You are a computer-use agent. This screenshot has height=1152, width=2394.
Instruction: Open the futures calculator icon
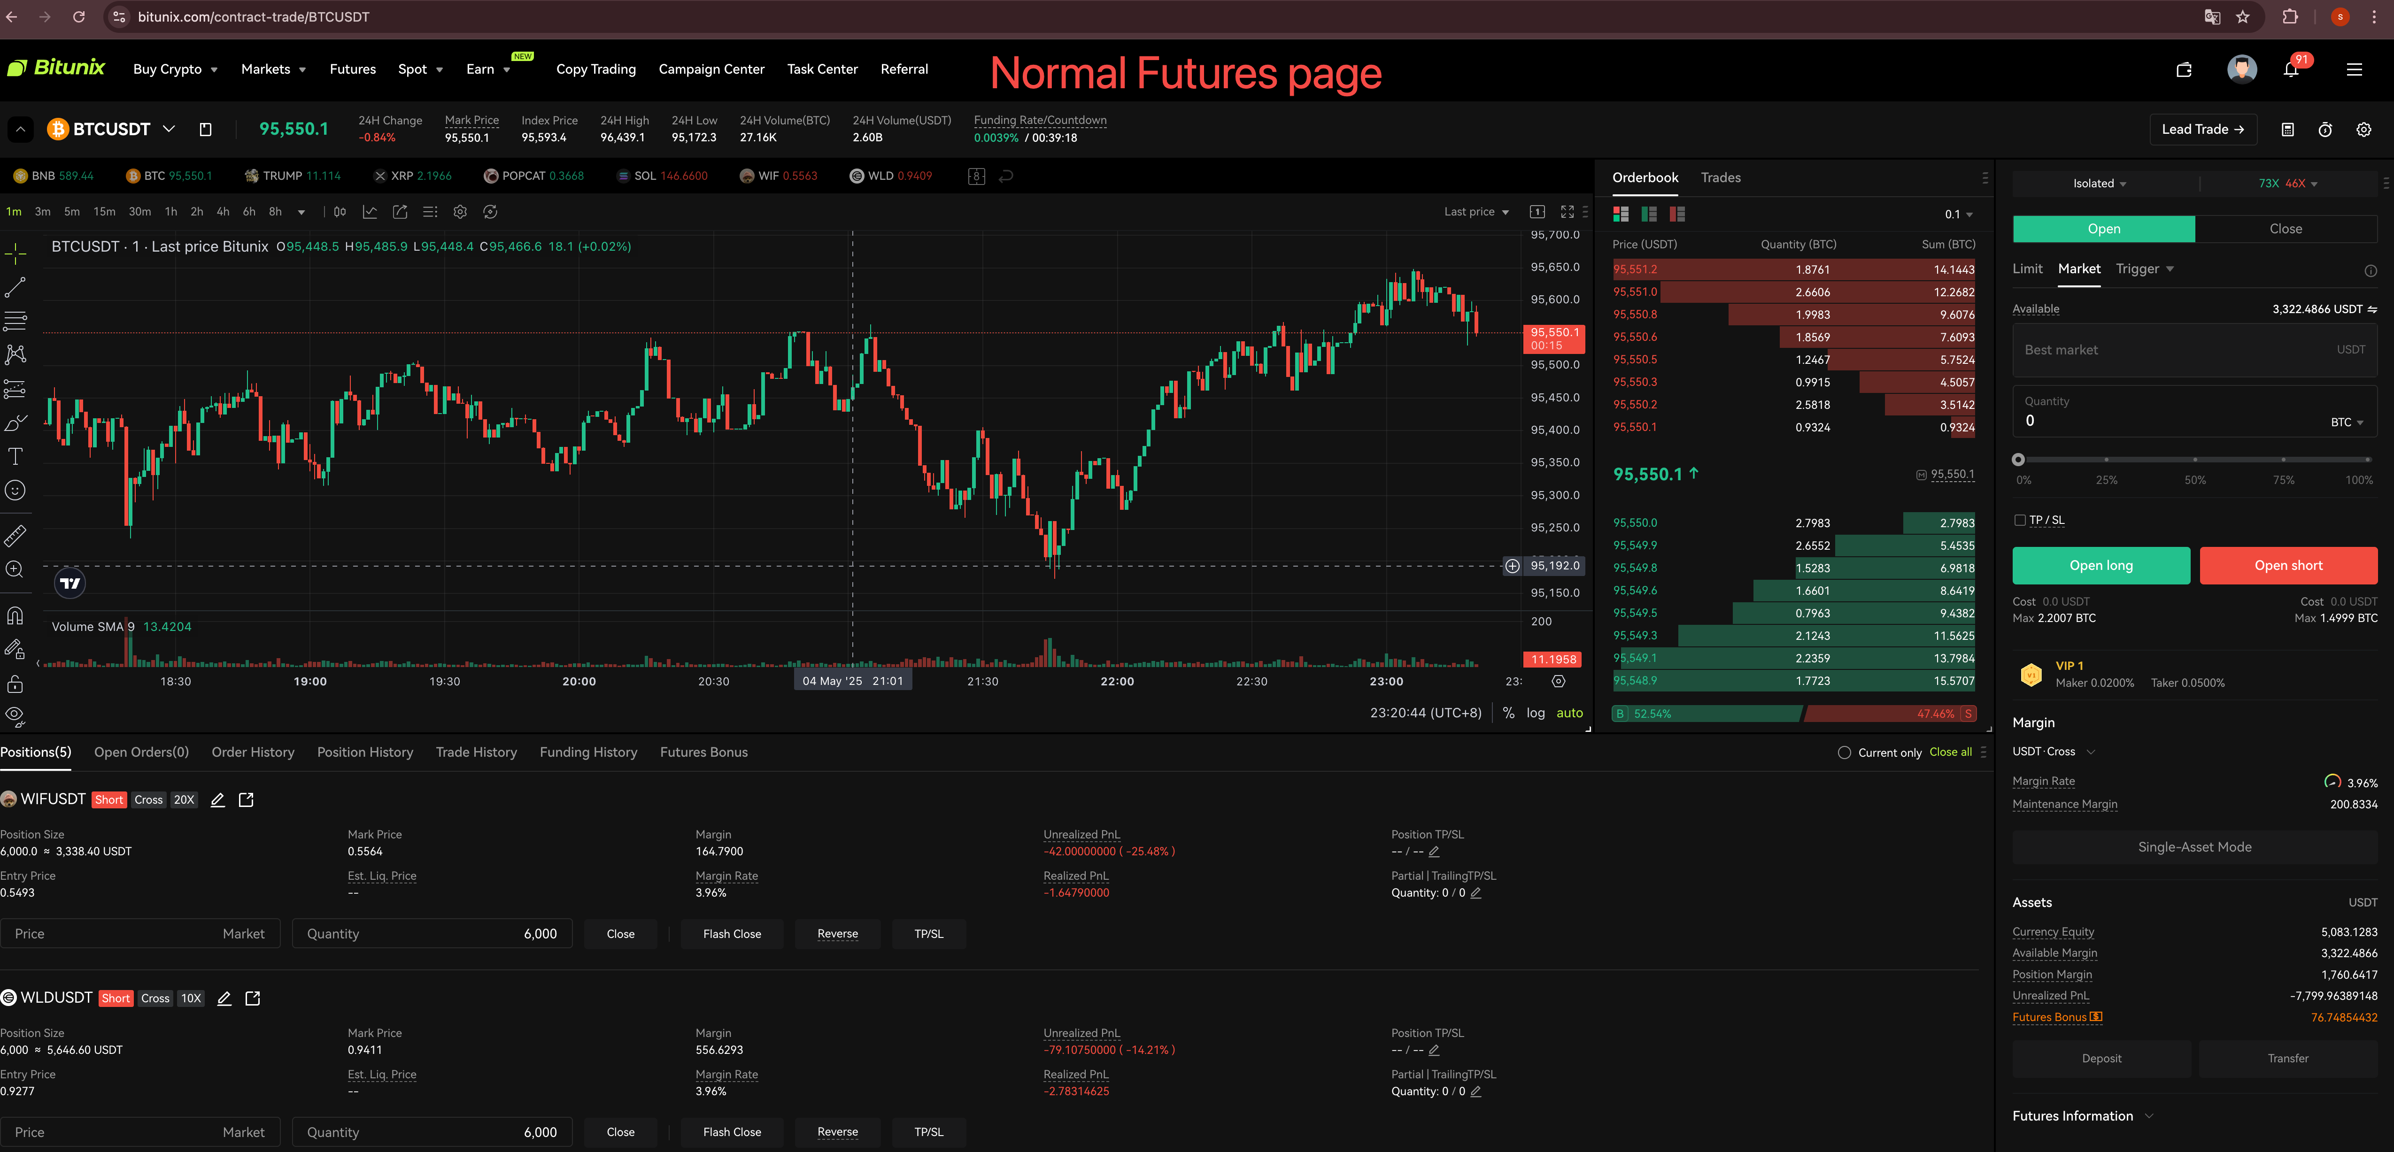[2287, 129]
